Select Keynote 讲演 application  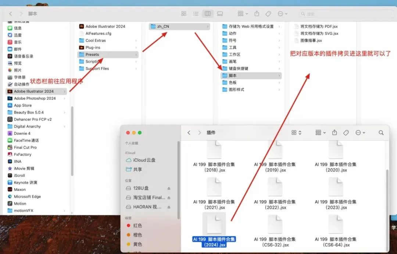click(36, 182)
